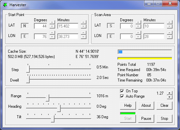Click the Heading value 0 Deg
This screenshot has width=180, height=130.
(101, 106)
